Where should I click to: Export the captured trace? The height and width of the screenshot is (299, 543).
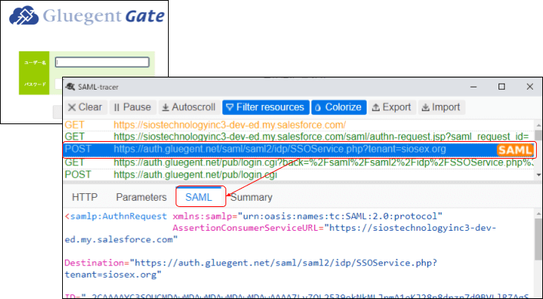click(392, 107)
